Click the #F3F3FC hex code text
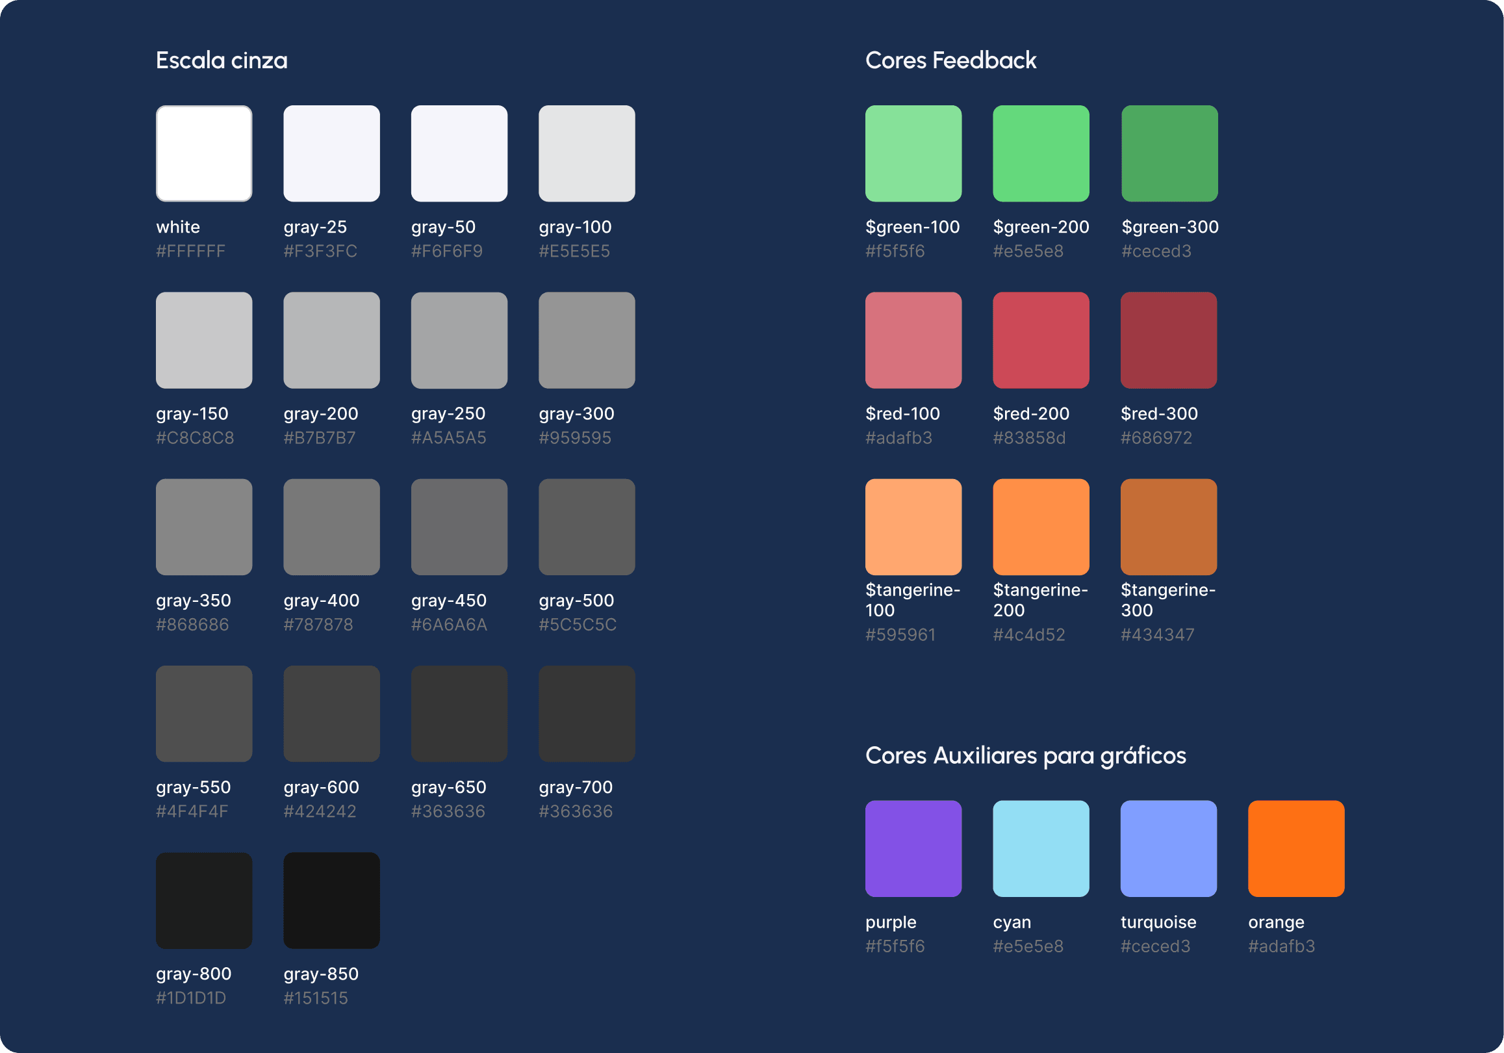Viewport: 1504px width, 1053px height. tap(320, 251)
